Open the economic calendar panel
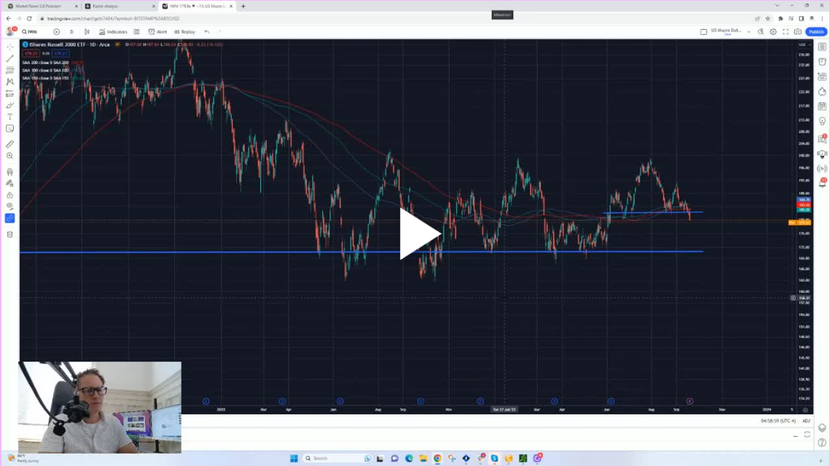Image resolution: width=830 pixels, height=466 pixels. click(822, 106)
